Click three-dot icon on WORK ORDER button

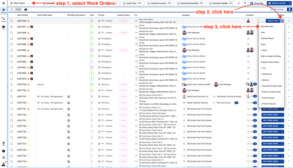coord(290,3)
